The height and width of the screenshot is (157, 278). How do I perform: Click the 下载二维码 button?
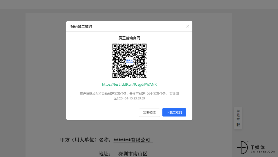(174, 112)
